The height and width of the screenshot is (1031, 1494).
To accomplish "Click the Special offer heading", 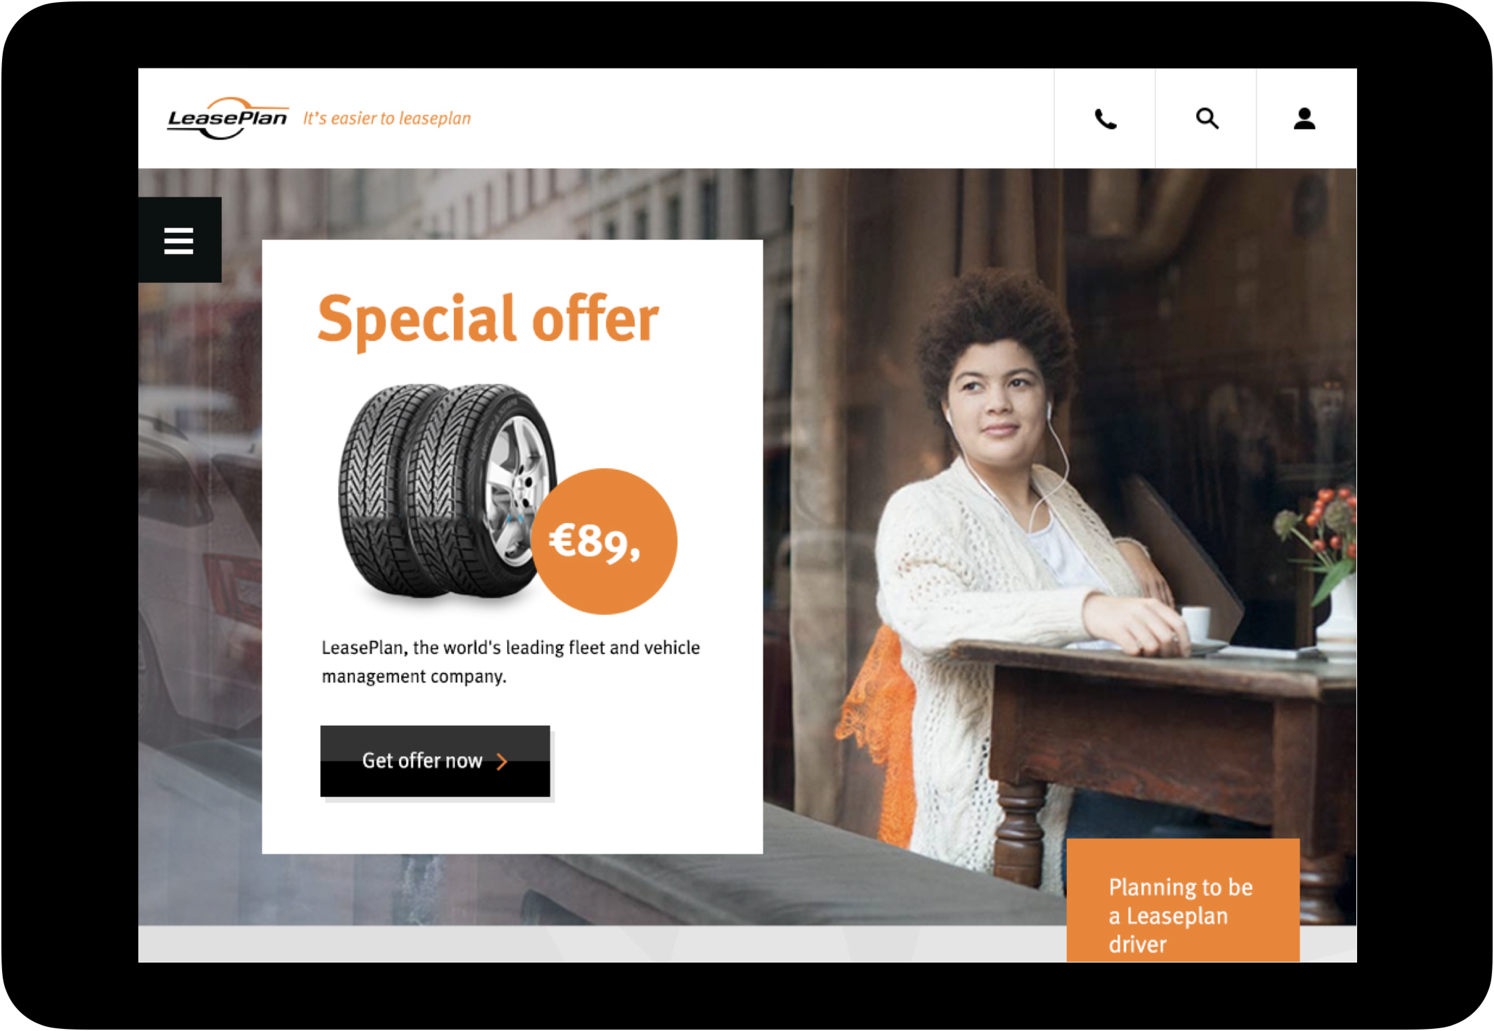I will coord(488,321).
